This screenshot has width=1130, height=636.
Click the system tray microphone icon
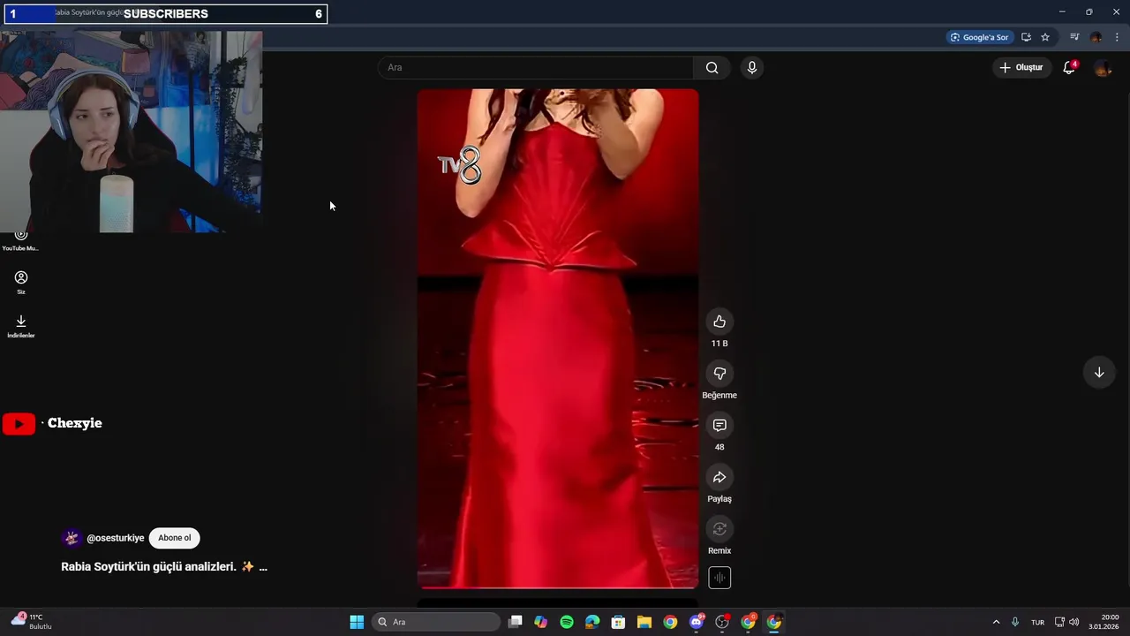[x=1015, y=622]
